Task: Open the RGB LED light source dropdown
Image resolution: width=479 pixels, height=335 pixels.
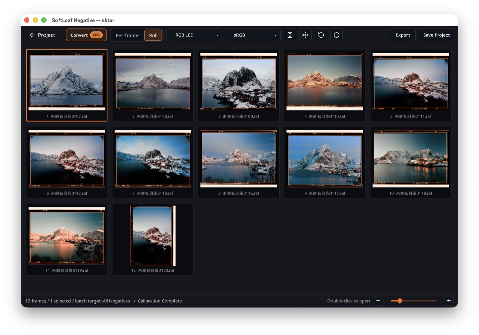Action: [194, 35]
